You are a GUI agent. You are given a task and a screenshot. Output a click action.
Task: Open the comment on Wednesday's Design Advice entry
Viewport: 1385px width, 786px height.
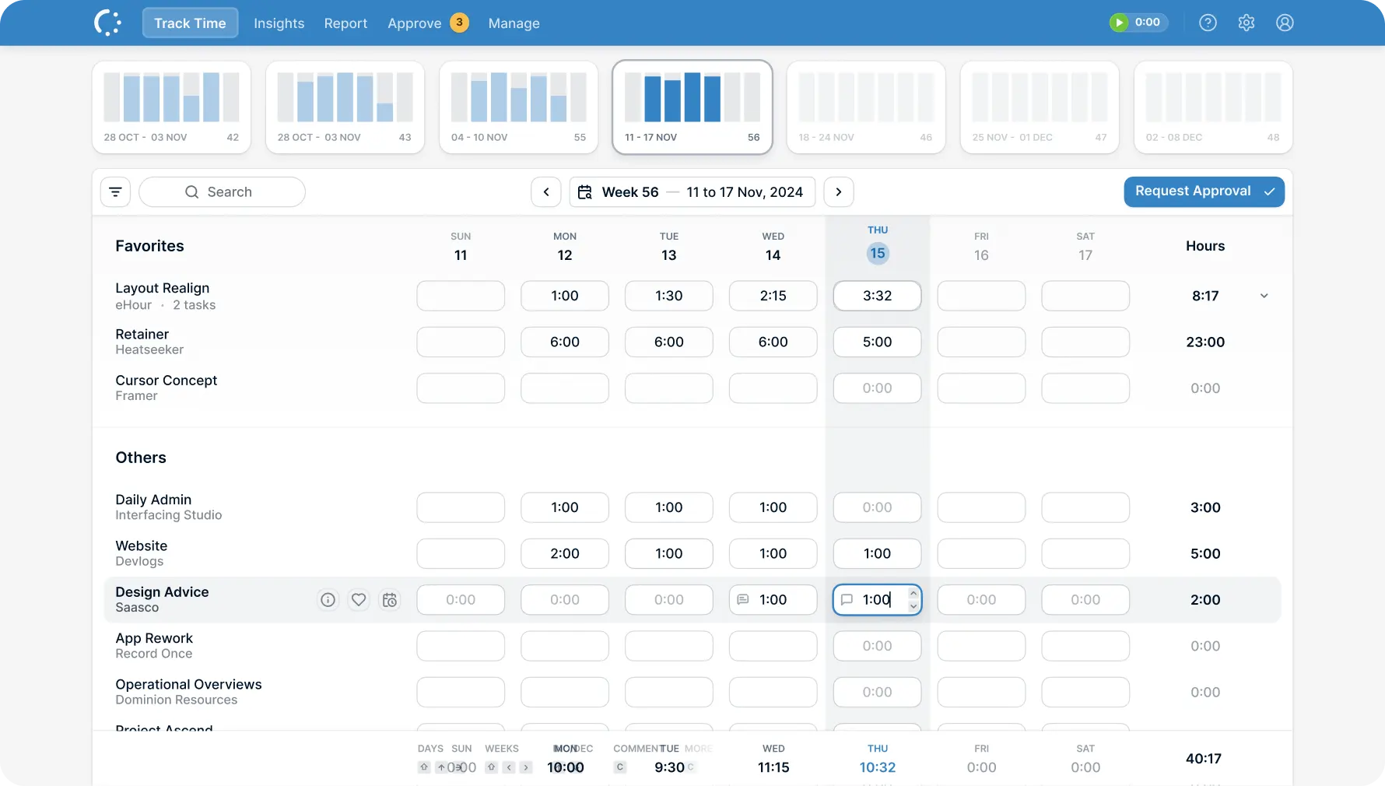744,599
